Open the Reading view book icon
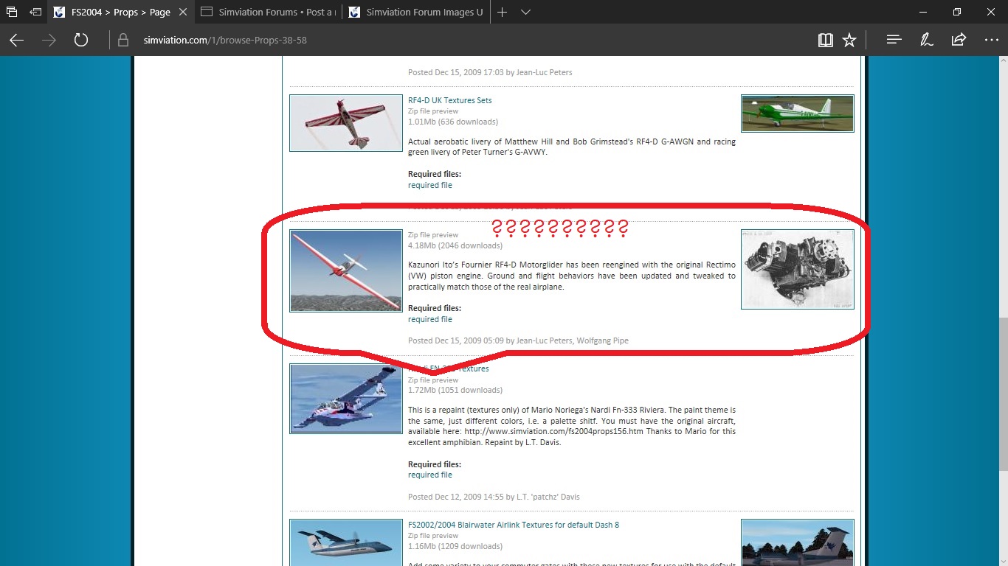The width and height of the screenshot is (1008, 566). 826,40
